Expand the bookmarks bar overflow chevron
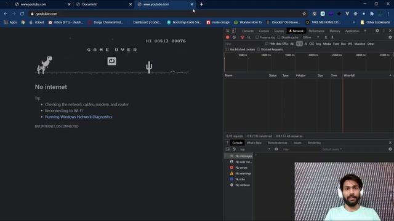394x221 pixels. [354, 22]
